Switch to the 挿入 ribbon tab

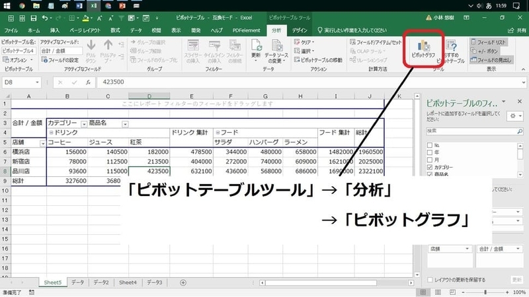click(55, 30)
